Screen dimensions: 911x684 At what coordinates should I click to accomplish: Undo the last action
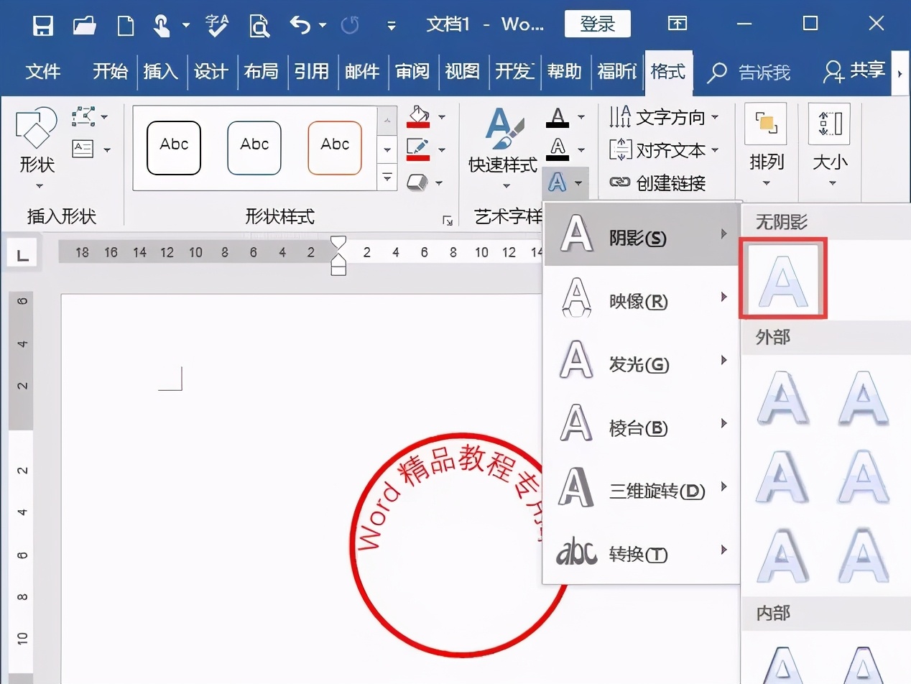click(300, 25)
